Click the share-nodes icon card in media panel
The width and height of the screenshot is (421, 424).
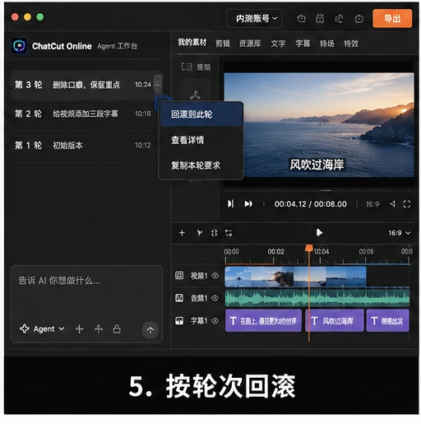pyautogui.click(x=195, y=95)
